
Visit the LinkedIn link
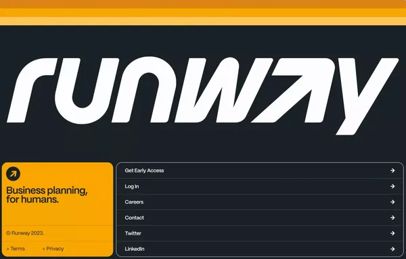260,249
